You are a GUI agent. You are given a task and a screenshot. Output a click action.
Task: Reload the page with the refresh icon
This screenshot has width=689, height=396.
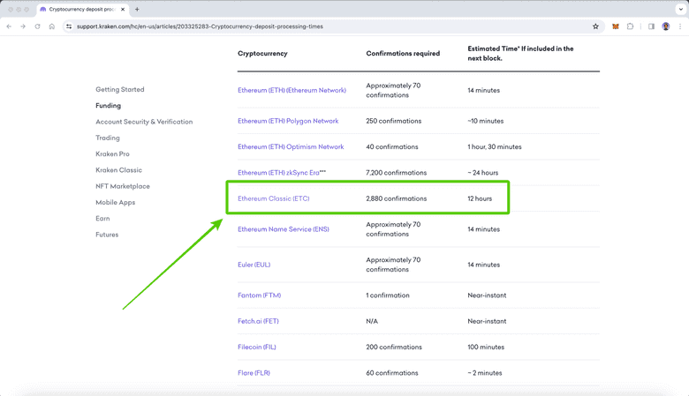coord(37,26)
